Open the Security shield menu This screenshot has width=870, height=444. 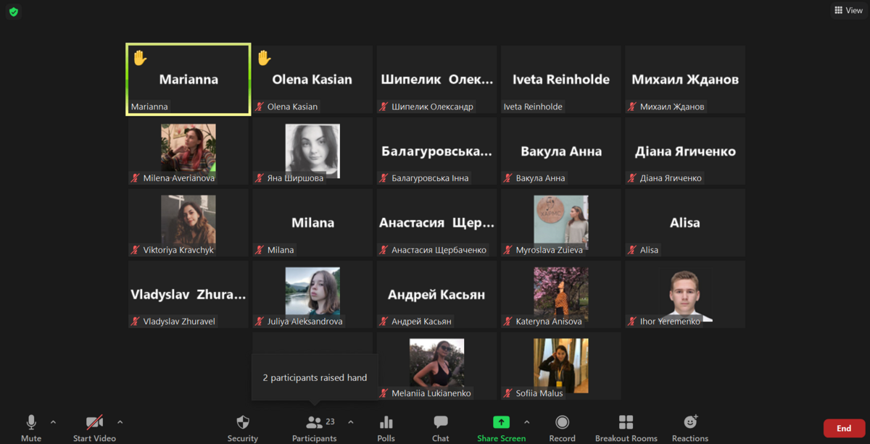[x=243, y=428]
